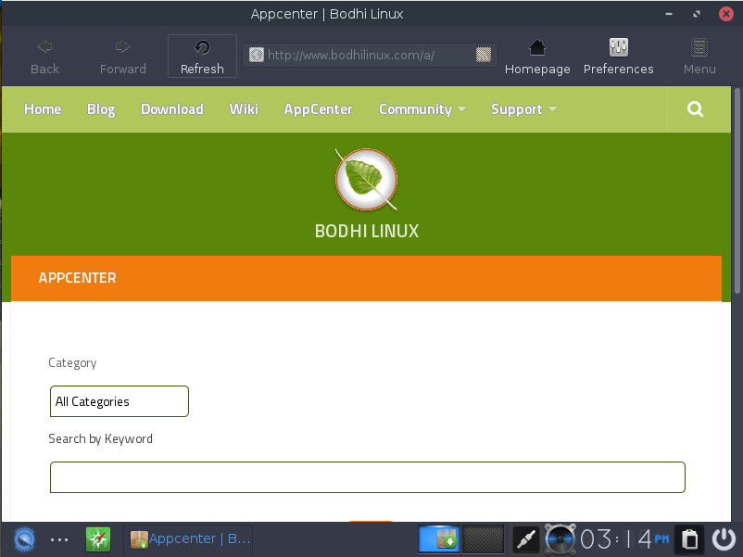Open the browser Menu
This screenshot has height=557, width=743.
click(x=699, y=57)
